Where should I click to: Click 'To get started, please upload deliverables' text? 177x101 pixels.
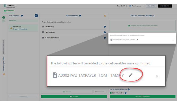pos(56,22)
